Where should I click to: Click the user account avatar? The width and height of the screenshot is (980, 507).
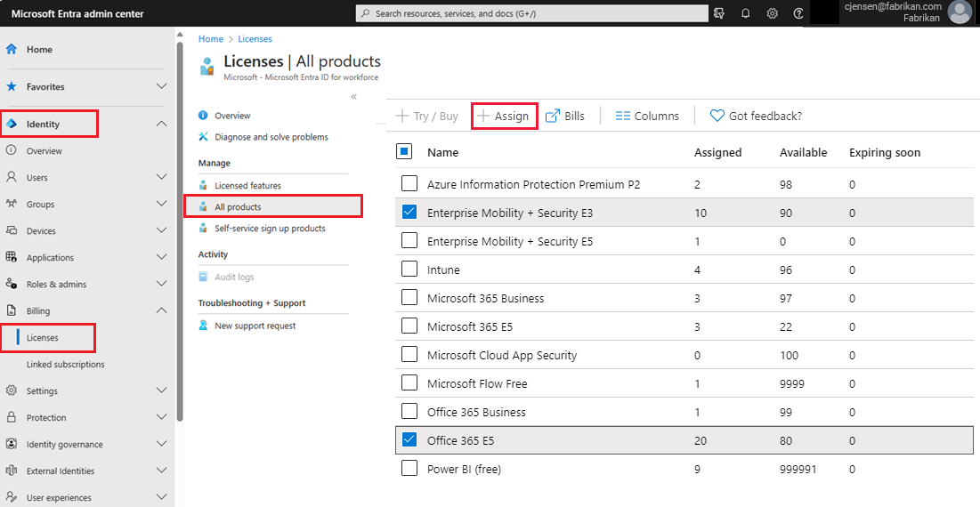(960, 12)
